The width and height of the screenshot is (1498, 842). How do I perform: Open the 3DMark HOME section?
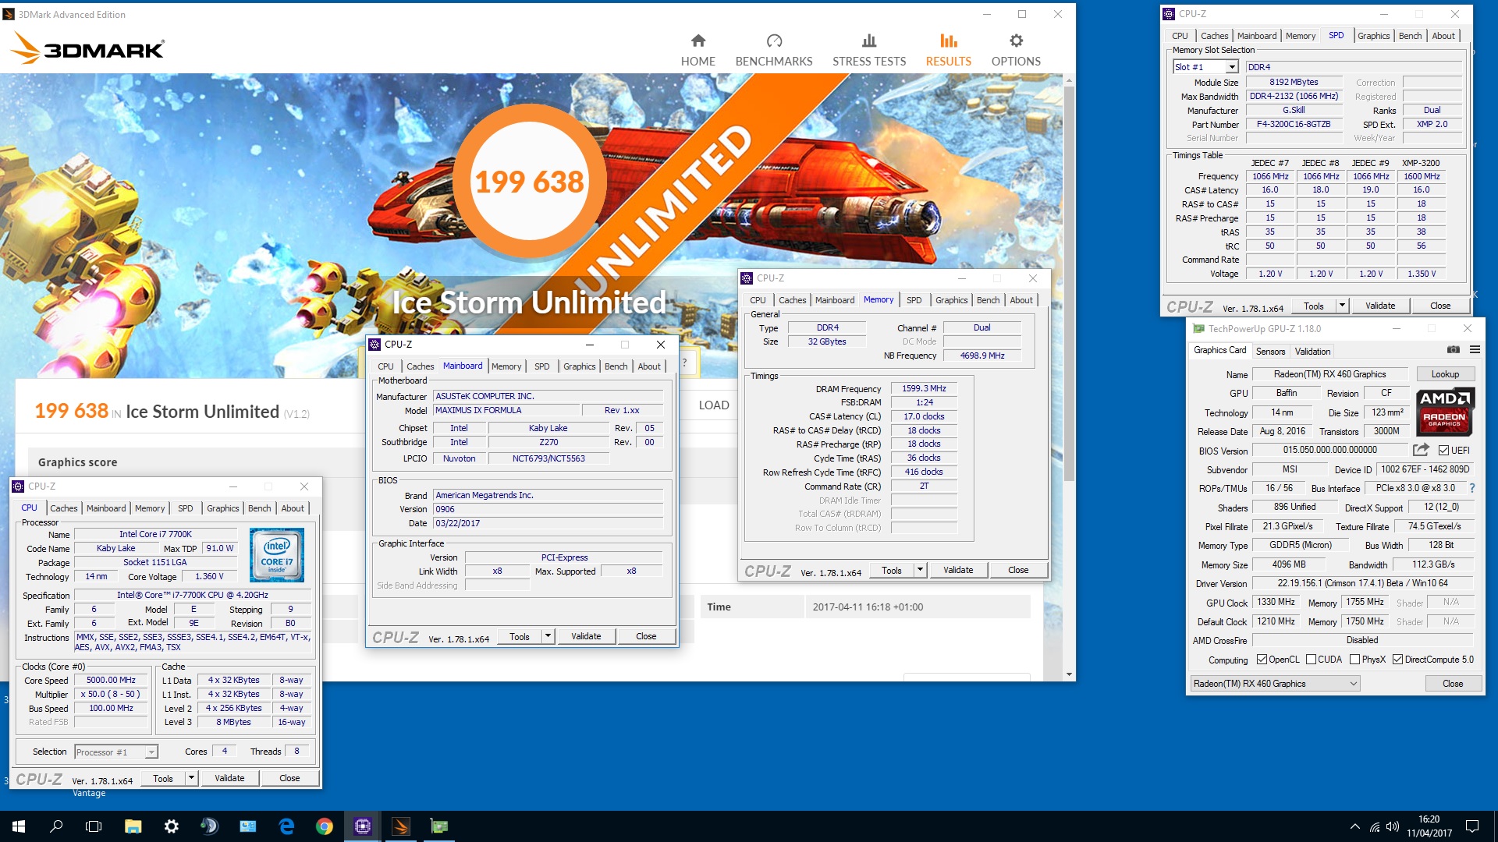(698, 50)
